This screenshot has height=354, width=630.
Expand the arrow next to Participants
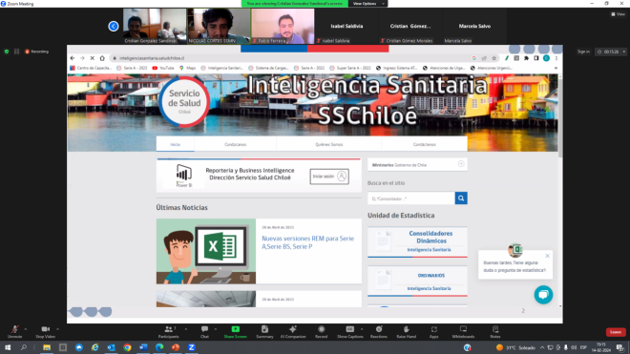185,329
